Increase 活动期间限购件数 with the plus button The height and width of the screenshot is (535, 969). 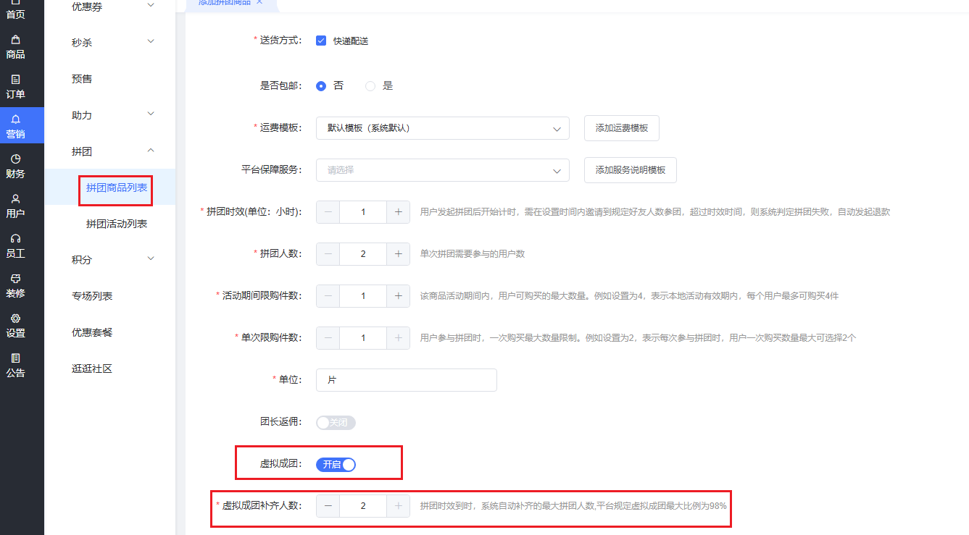tap(398, 296)
